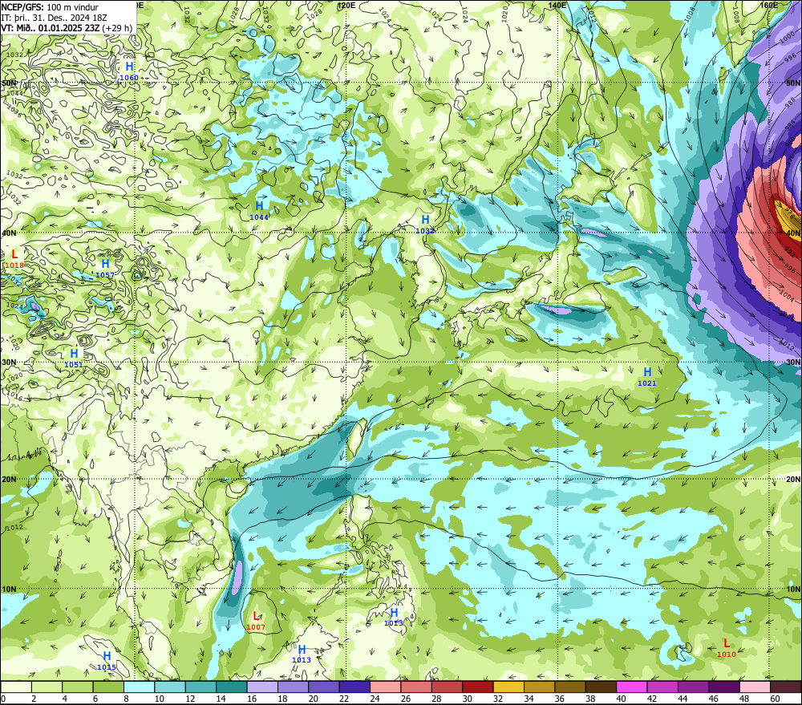802x705 pixels.
Task: Pick the magenta 40–42 legend swatch
Action: pos(632,687)
